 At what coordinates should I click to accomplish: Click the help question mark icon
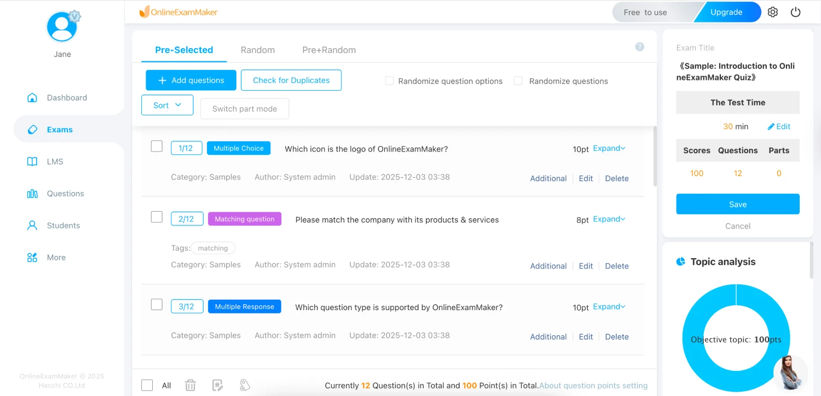coord(639,47)
